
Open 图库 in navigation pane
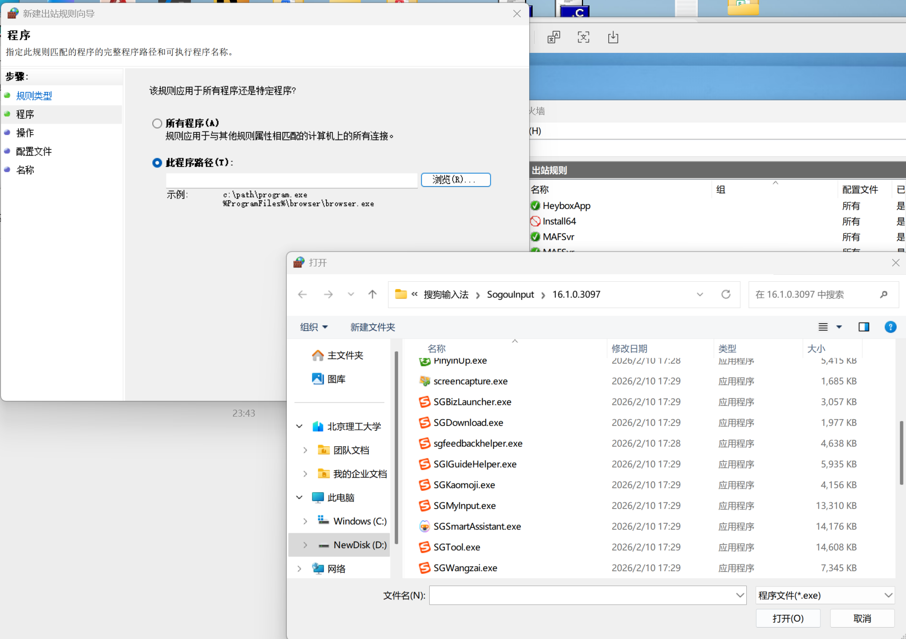click(336, 379)
